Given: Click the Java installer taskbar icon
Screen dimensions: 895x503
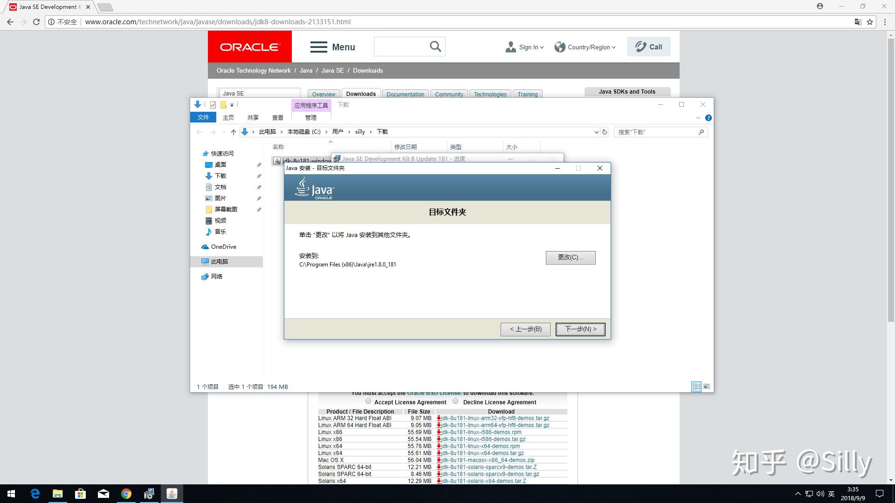Looking at the screenshot, I should pos(172,494).
